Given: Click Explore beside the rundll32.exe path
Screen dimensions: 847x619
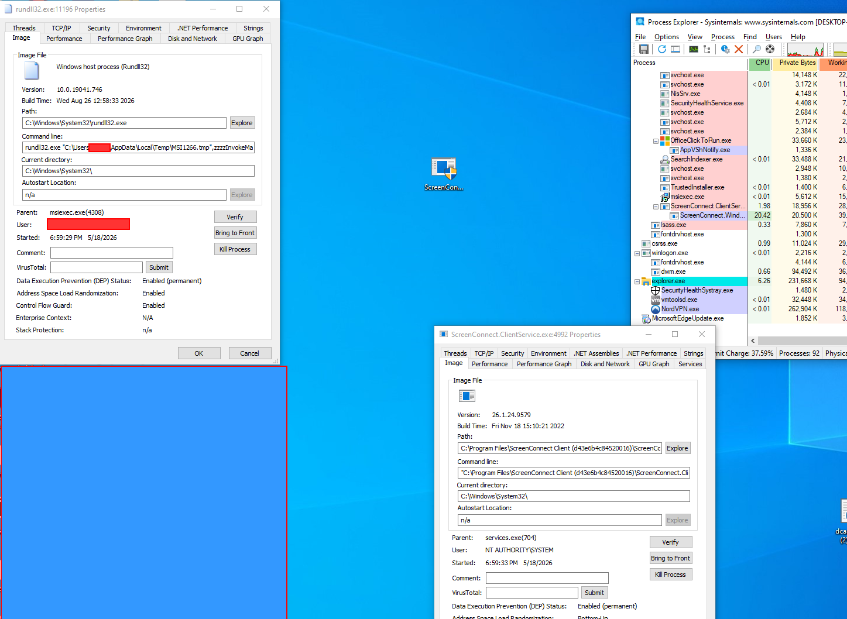Looking at the screenshot, I should point(242,123).
